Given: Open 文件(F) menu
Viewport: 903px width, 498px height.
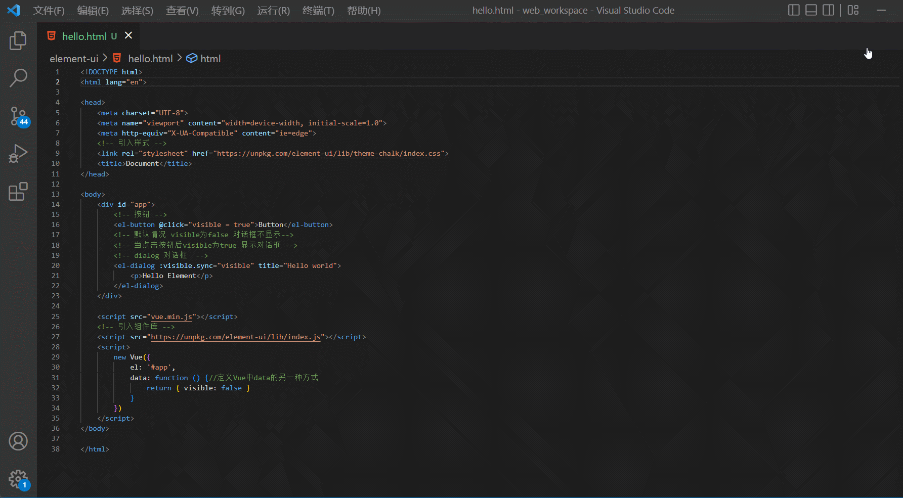Looking at the screenshot, I should click(49, 11).
